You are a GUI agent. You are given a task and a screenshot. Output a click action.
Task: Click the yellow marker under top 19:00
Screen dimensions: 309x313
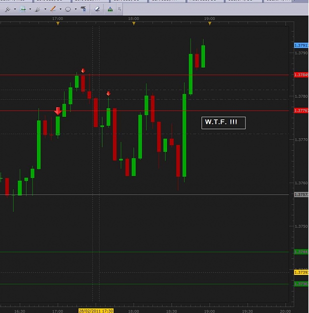(209, 24)
